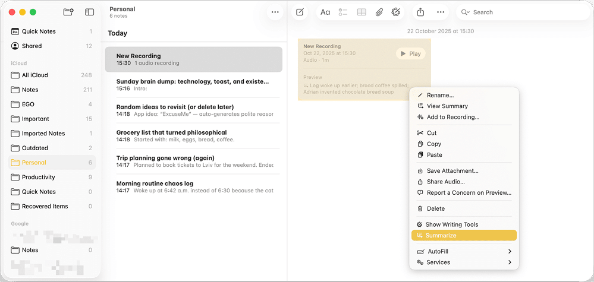Choose Save Attachment... menu item
Screen dimensions: 594x282
(x=464, y=171)
